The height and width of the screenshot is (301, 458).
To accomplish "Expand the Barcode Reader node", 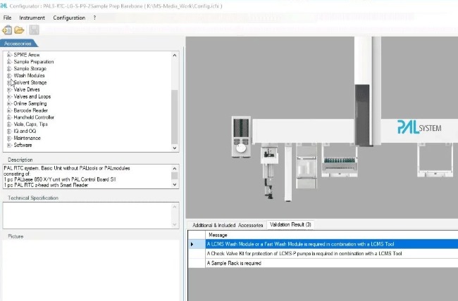I will tap(9, 110).
